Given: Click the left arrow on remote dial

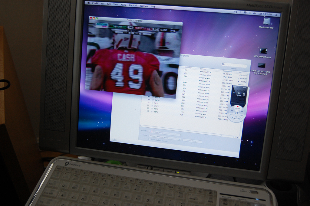Looking at the screenshot, I should tap(231, 114).
